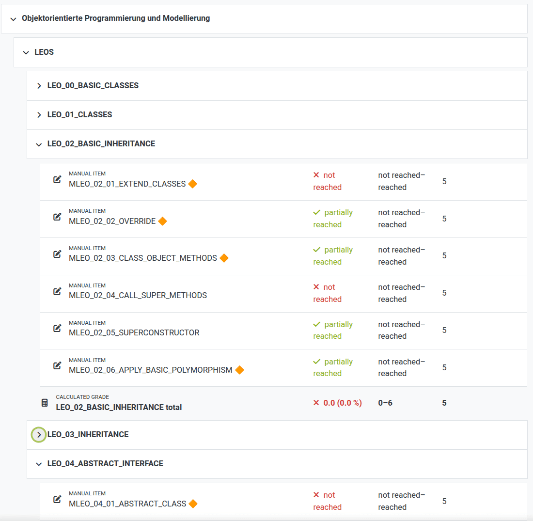Viewport: 533px width, 521px height.
Task: Click orange diamond next to MLEO_02_01_EXTEND_CLASSES
Action: point(192,184)
